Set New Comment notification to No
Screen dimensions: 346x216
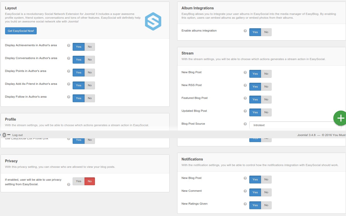[x=266, y=192]
